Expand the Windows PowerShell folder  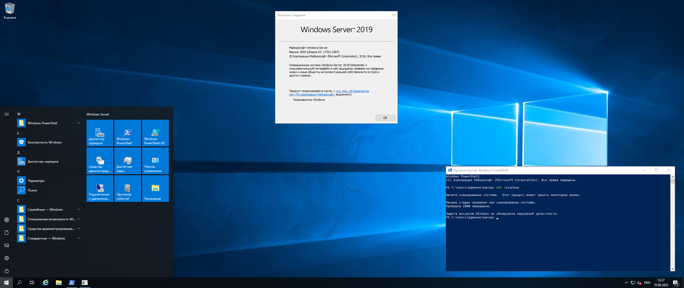point(49,123)
